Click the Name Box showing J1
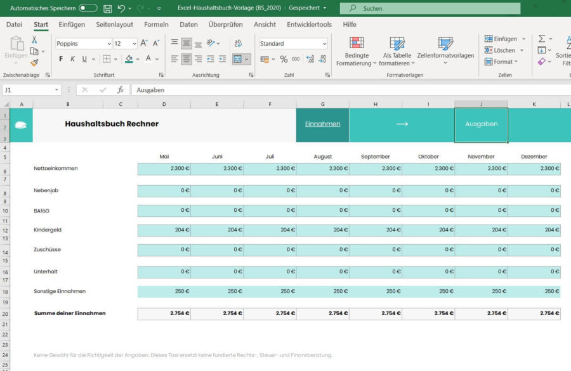 pyautogui.click(x=28, y=90)
